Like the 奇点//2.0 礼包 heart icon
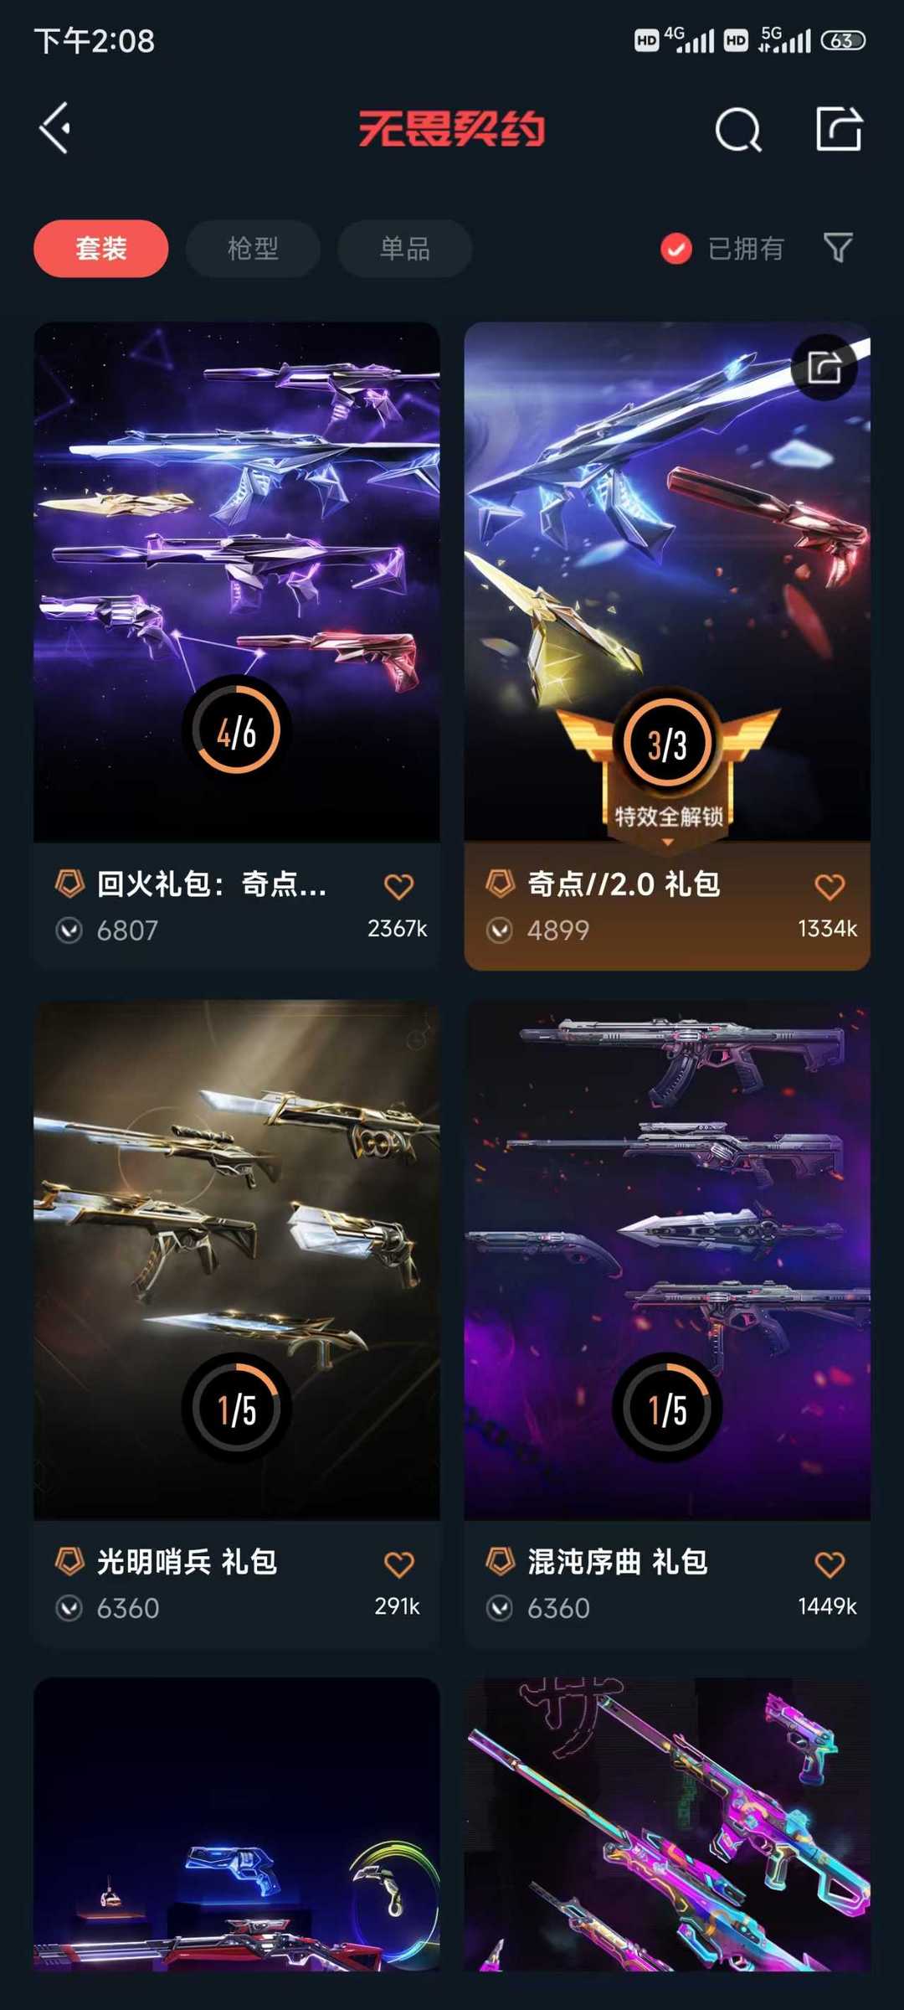 830,886
